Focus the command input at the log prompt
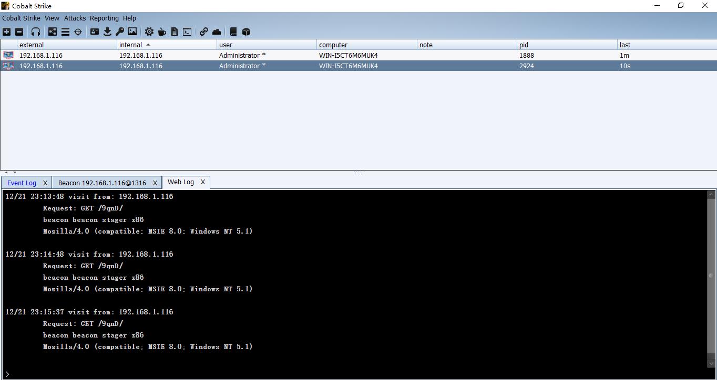Viewport: 717px width, 380px height. click(x=357, y=374)
